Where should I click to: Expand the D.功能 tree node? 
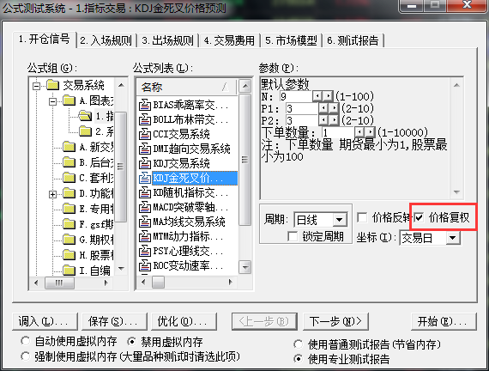(x=52, y=194)
